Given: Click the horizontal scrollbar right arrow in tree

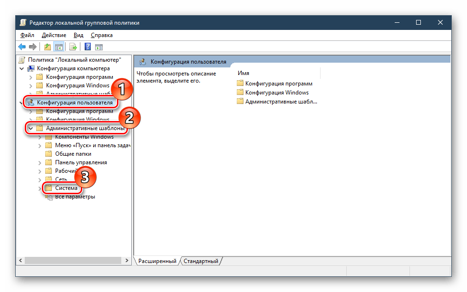Looking at the screenshot, I should [x=126, y=261].
